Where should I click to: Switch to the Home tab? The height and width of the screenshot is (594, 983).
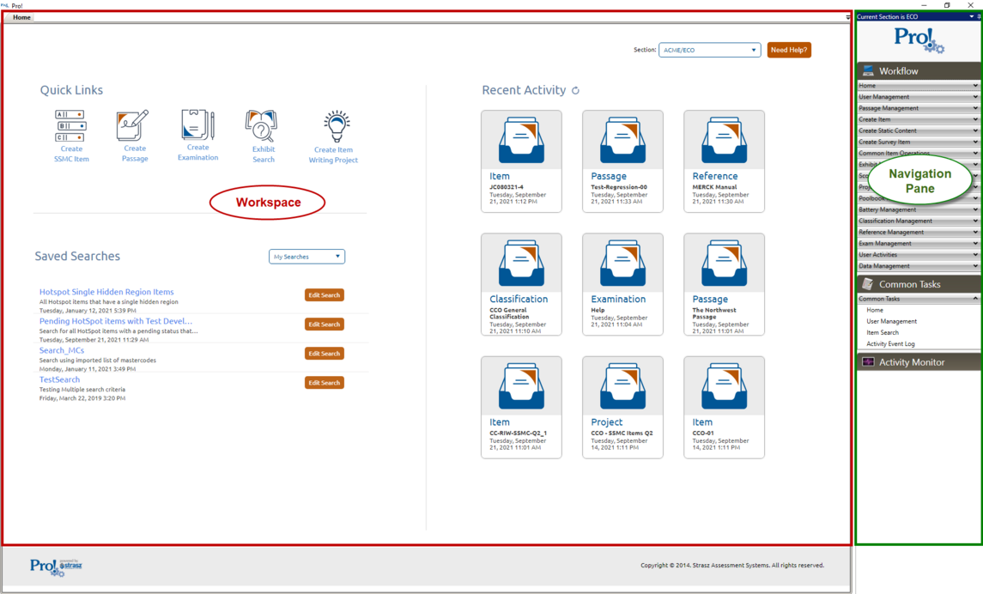21,17
